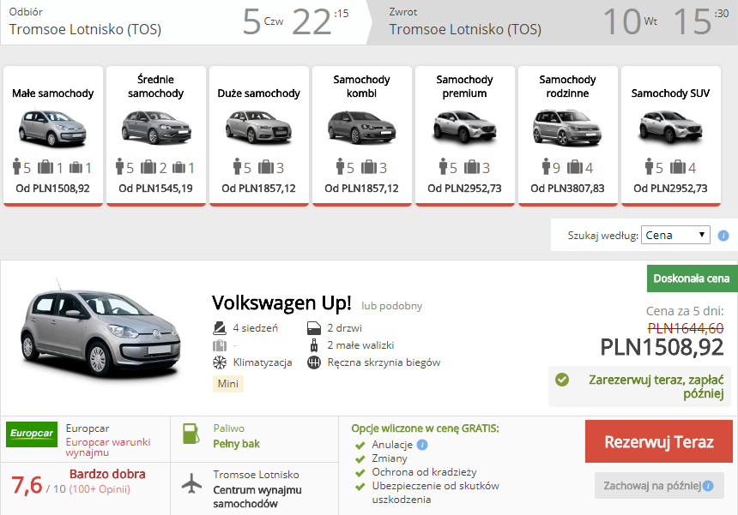
Task: Click the Europcar logo
Action: point(32,434)
